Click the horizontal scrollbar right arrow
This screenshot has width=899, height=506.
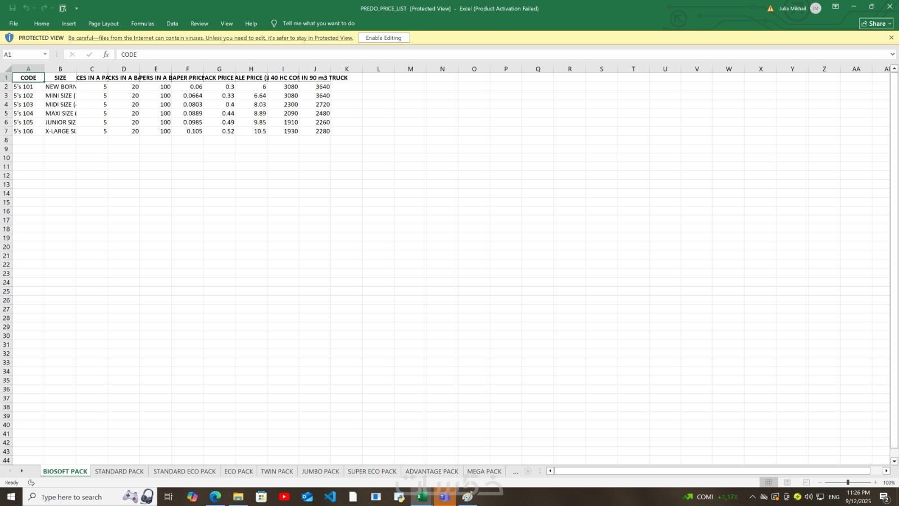pyautogui.click(x=887, y=471)
